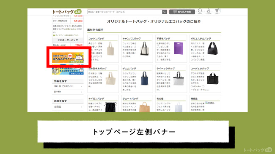
Task: Click the コットンバッグ category title
Action: [96, 39]
